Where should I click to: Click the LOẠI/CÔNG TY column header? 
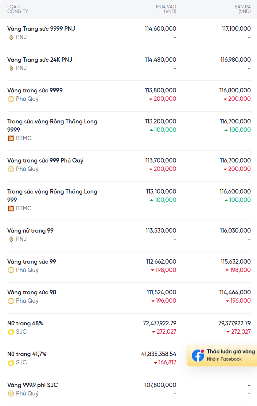(17, 9)
